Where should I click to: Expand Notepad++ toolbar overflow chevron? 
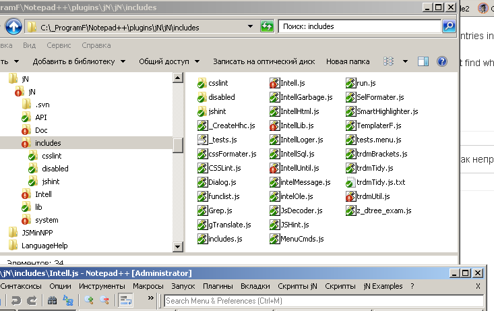[x=151, y=298]
